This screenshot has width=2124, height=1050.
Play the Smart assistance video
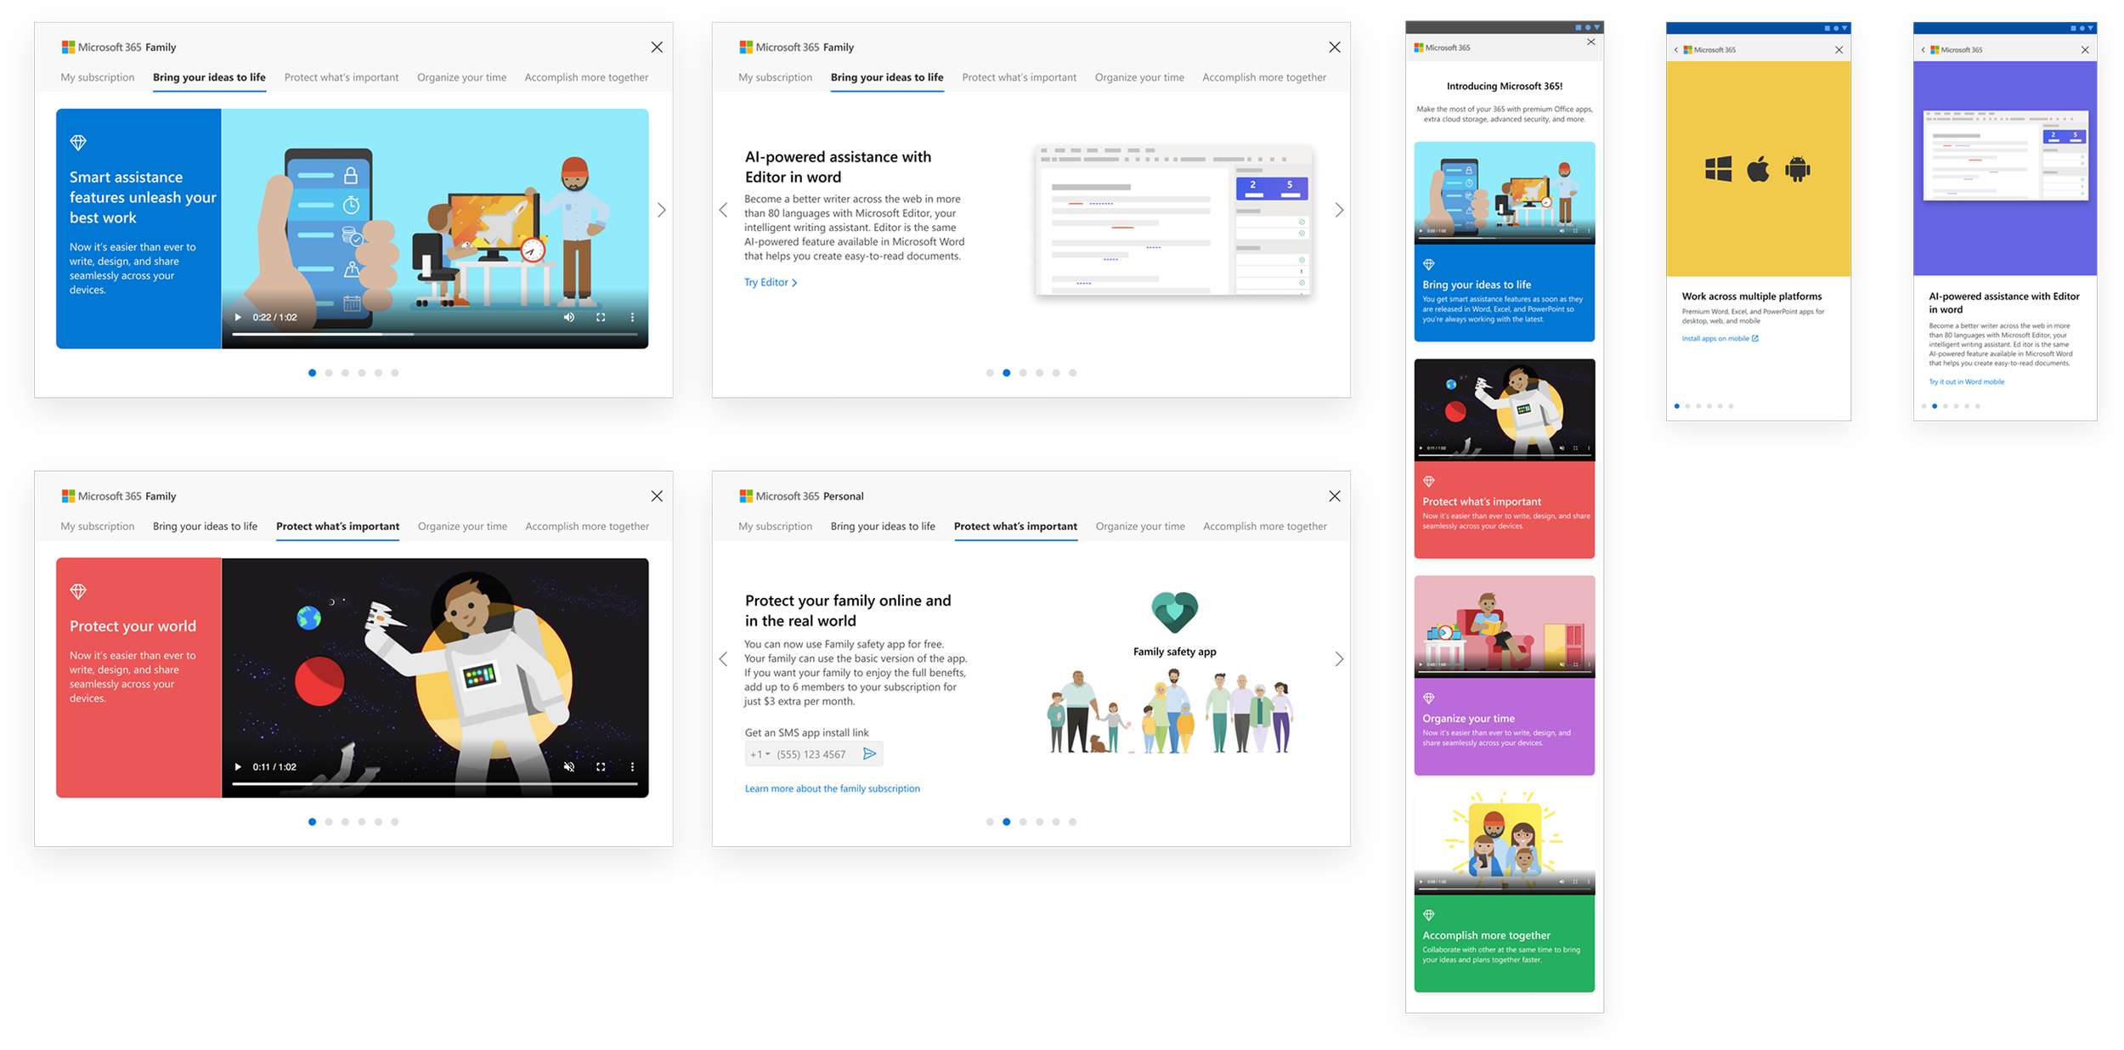point(238,318)
